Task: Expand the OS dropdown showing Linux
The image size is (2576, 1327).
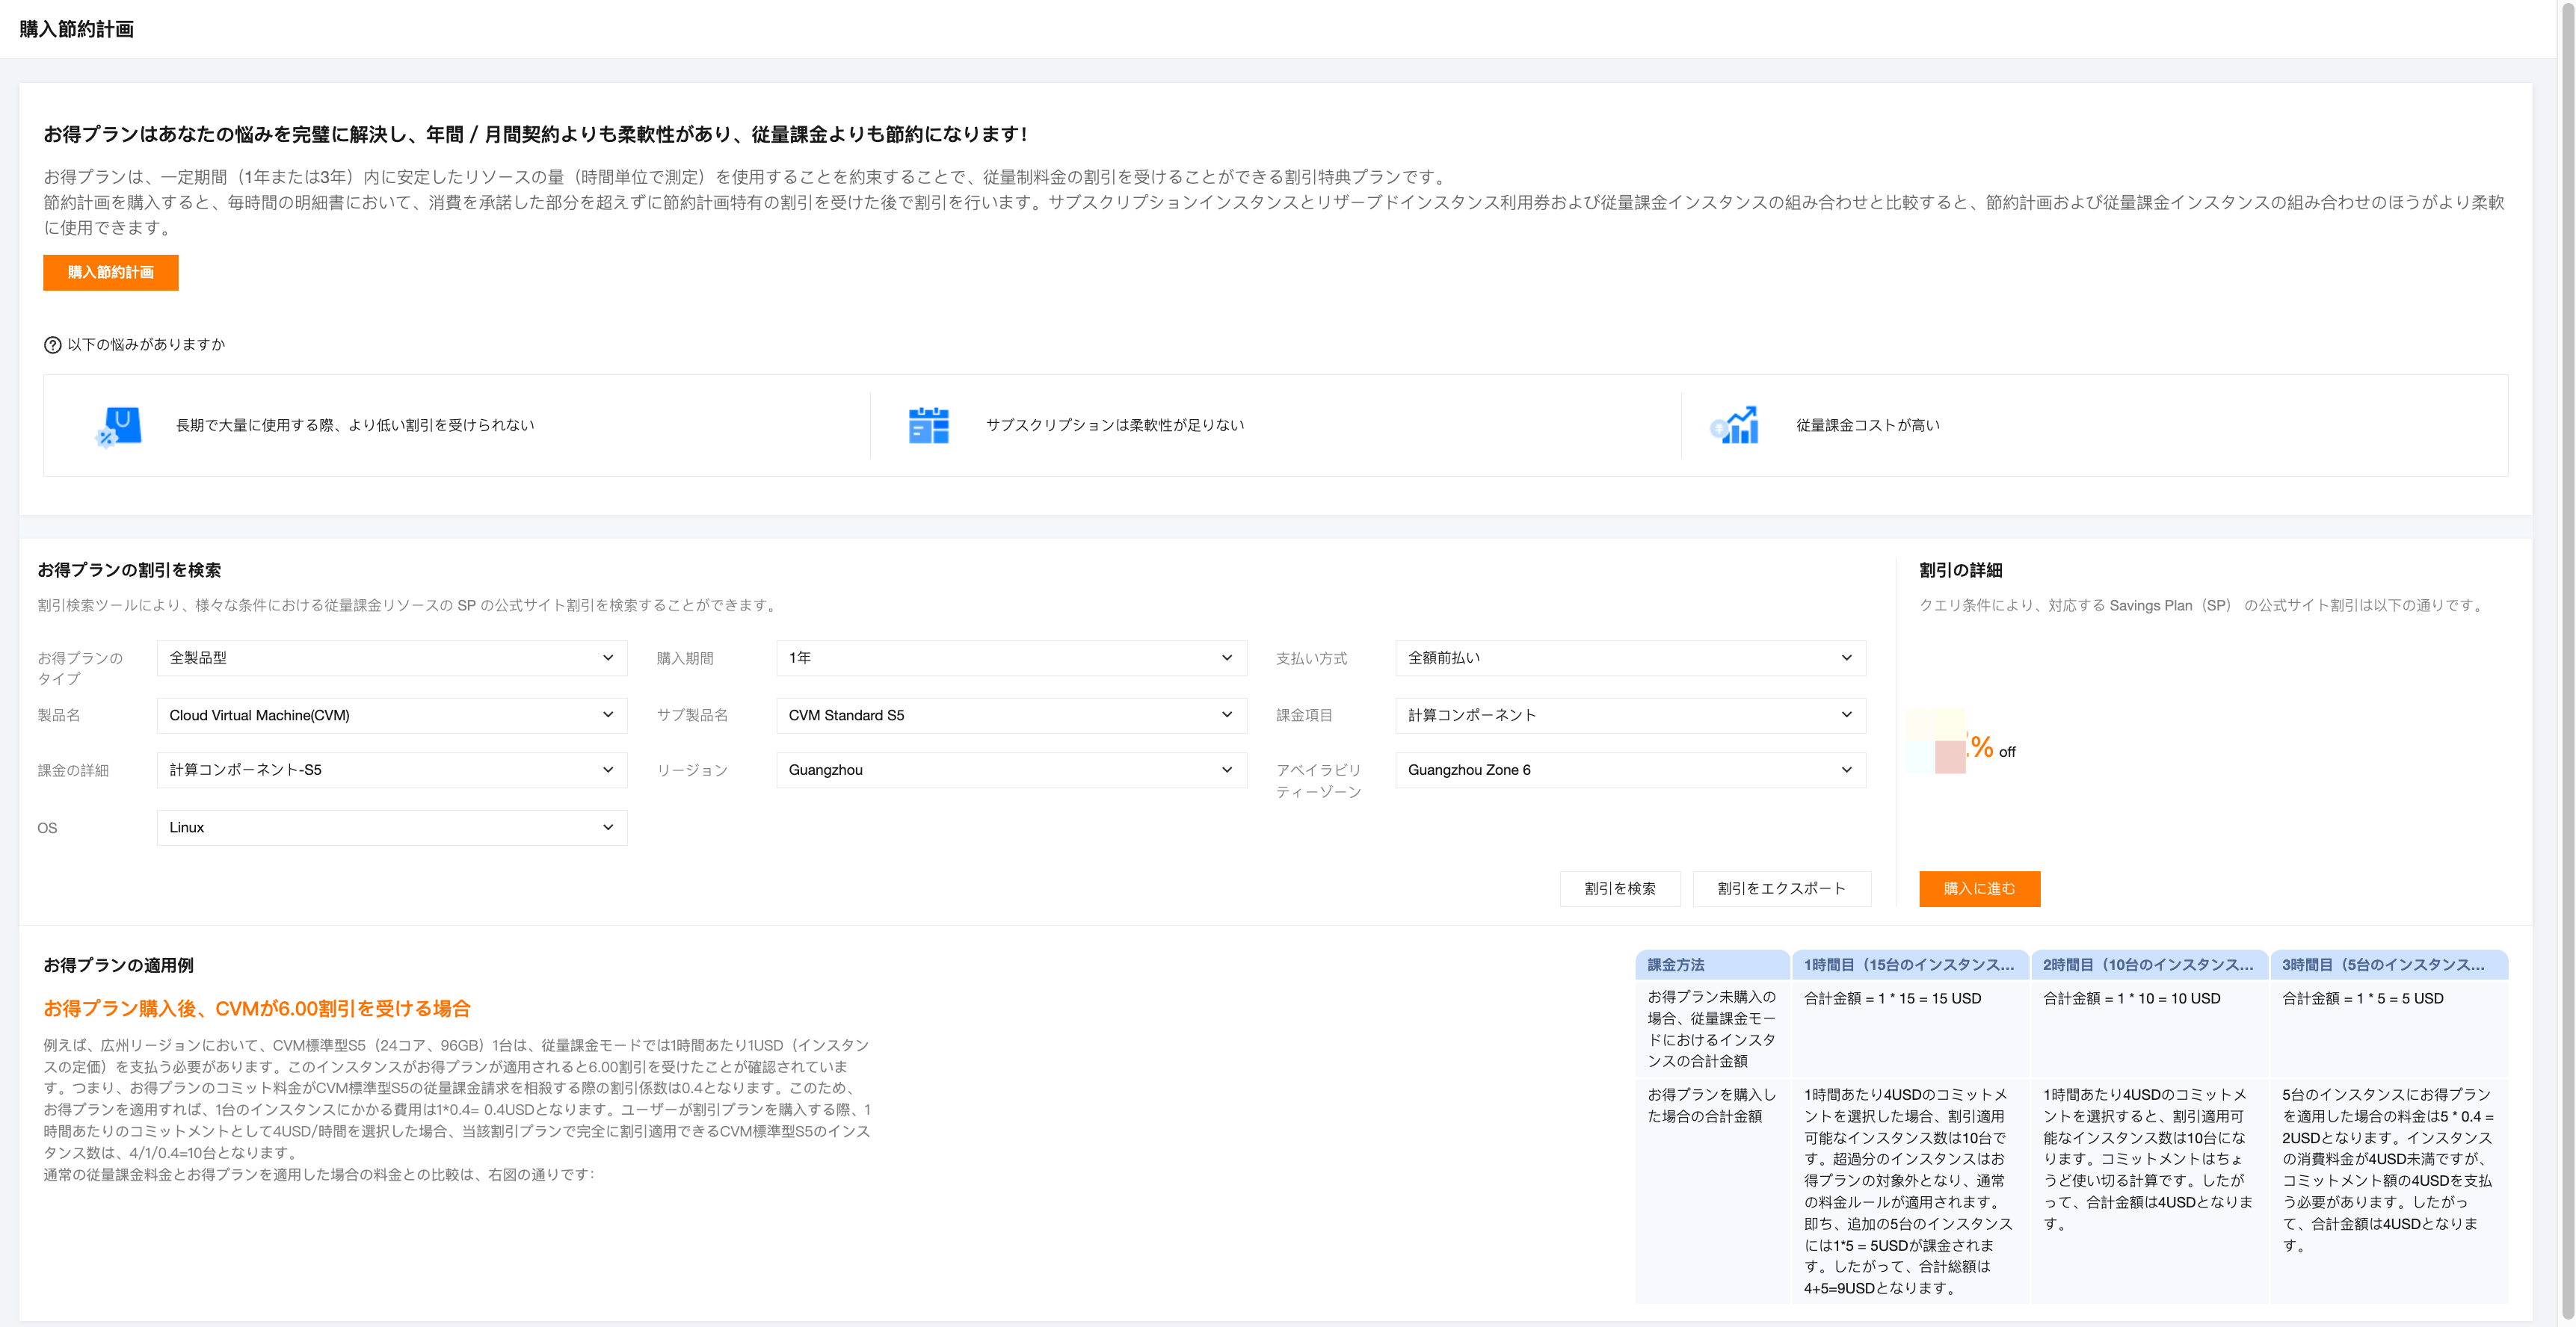Action: (x=391, y=827)
